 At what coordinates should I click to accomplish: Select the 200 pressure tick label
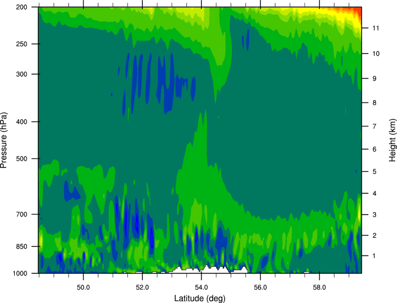(22, 7)
